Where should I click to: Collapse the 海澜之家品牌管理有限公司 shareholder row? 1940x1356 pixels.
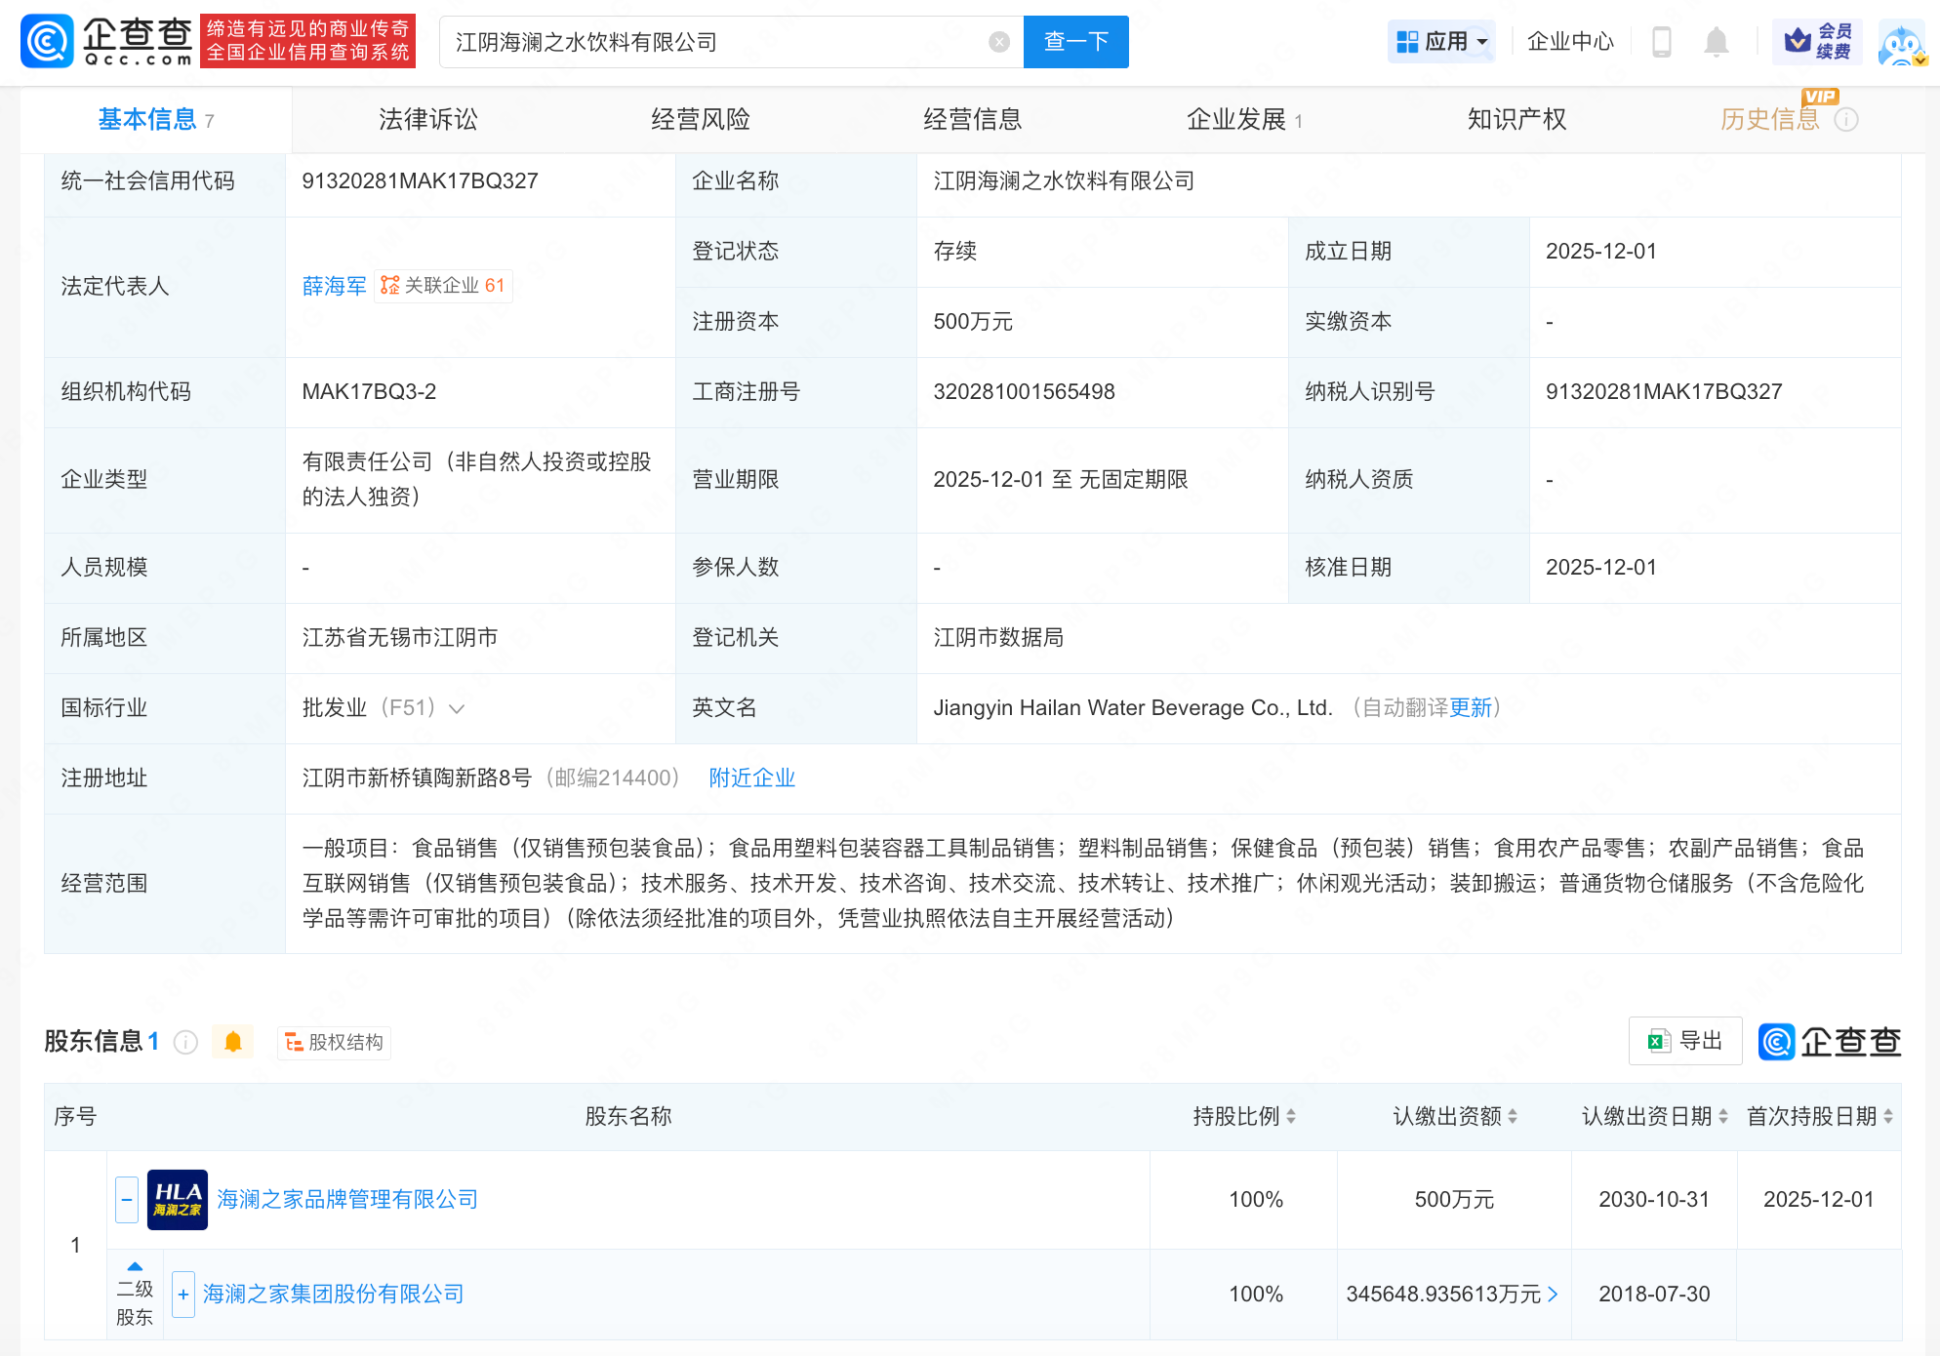pyautogui.click(x=127, y=1200)
